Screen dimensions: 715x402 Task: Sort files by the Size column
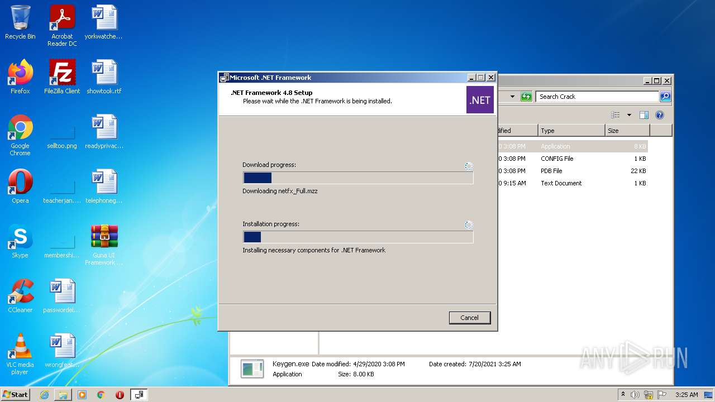pyautogui.click(x=627, y=131)
